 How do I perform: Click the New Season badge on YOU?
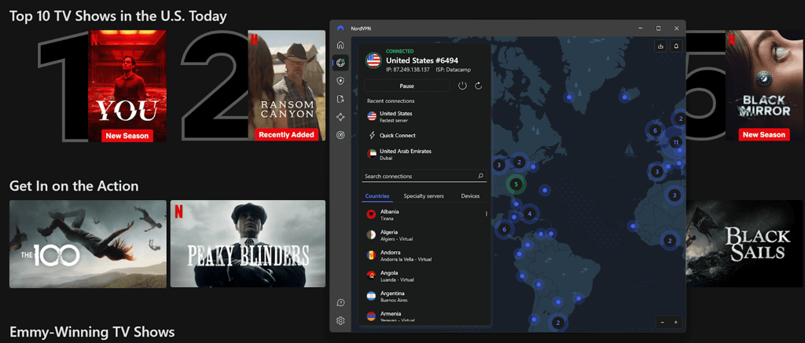[127, 135]
